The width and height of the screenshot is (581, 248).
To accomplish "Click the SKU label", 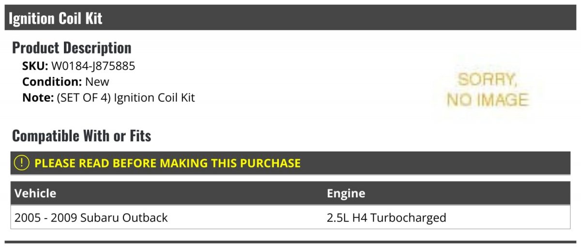I will (35, 66).
